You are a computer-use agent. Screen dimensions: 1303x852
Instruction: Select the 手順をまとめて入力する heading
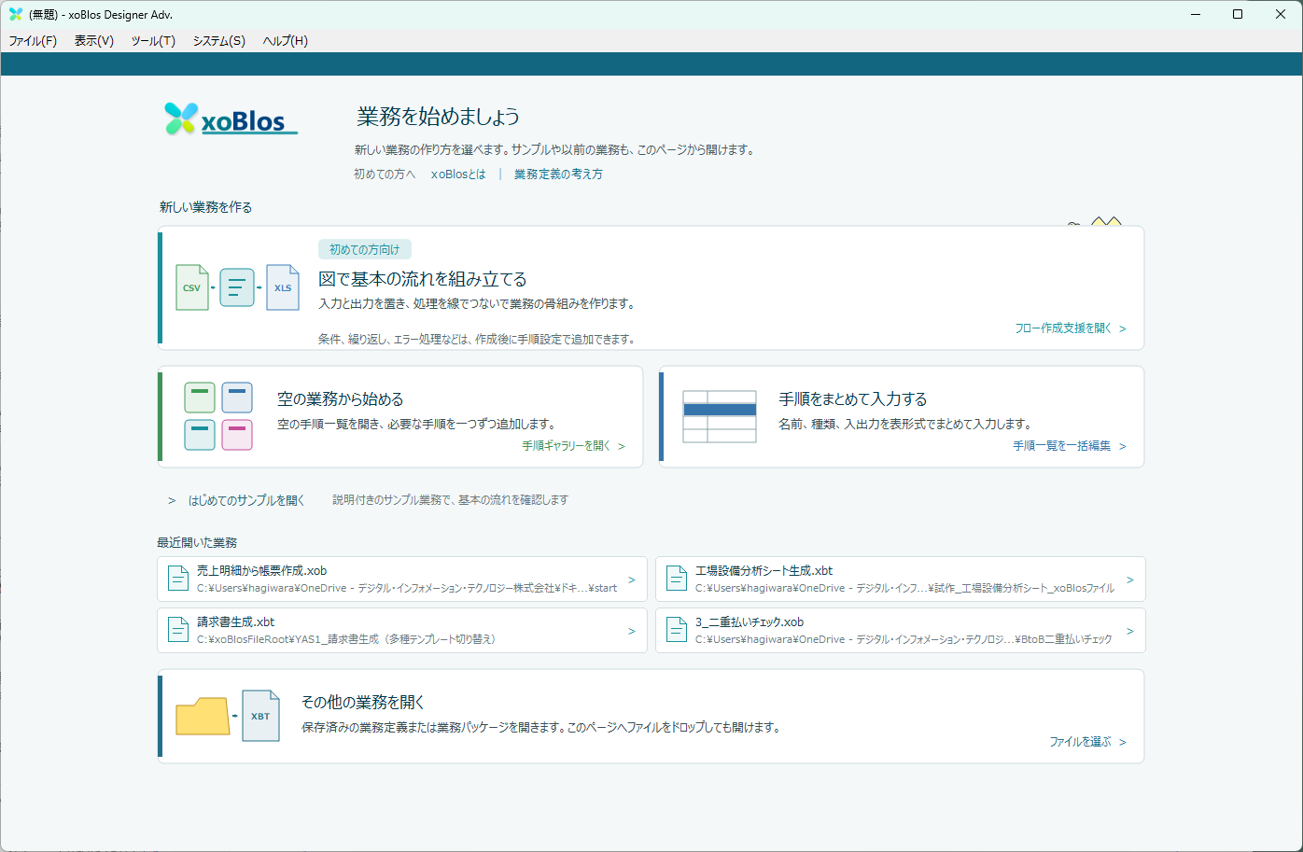click(853, 399)
